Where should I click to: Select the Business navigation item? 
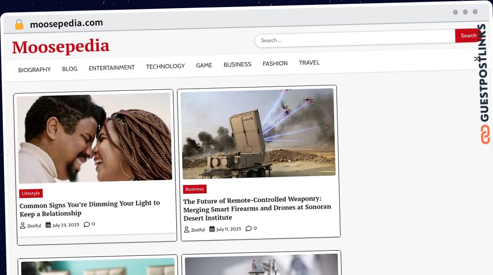237,64
